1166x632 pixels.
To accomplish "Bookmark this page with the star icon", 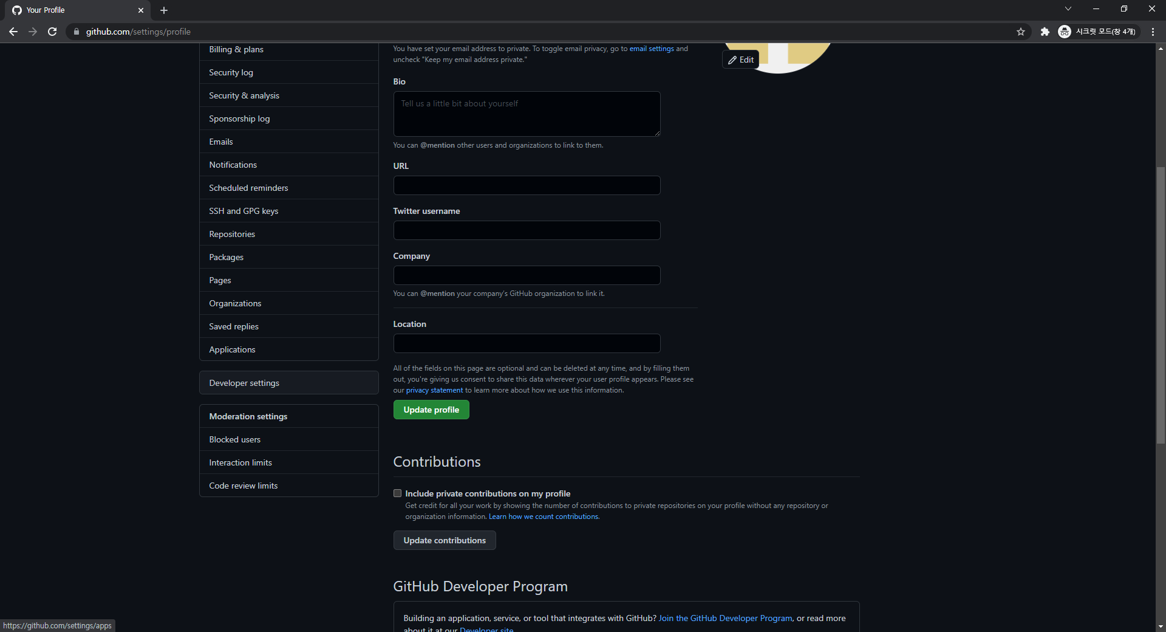I will (x=1021, y=32).
